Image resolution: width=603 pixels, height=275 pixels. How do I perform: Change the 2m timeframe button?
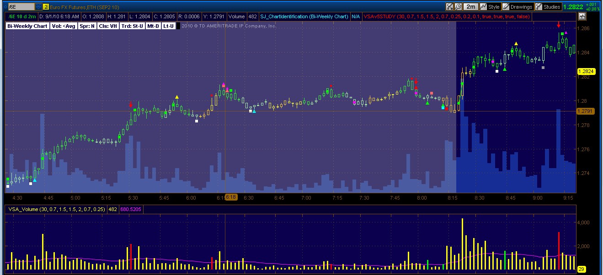pos(470,7)
